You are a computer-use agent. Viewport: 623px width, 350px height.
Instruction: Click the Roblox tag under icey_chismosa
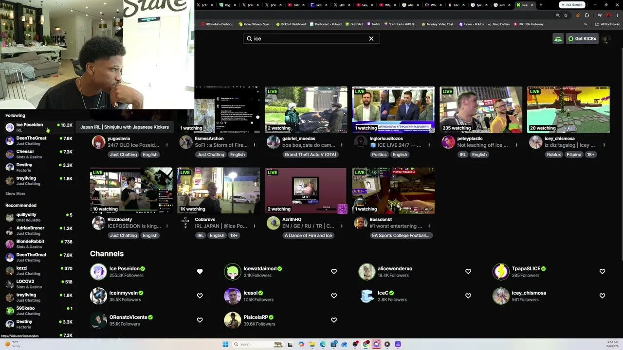(554, 155)
